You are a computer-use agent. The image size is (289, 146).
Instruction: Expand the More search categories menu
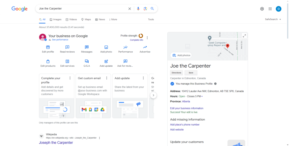(113, 19)
